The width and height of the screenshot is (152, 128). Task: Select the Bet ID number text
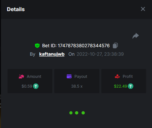point(84,46)
